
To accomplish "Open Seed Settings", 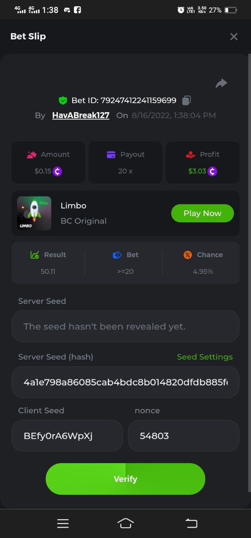I will [x=205, y=357].
